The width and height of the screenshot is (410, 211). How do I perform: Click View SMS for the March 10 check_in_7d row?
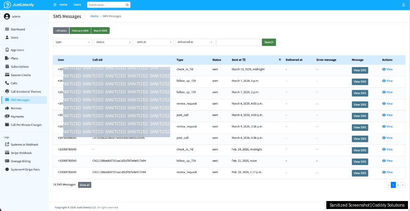pyautogui.click(x=360, y=70)
